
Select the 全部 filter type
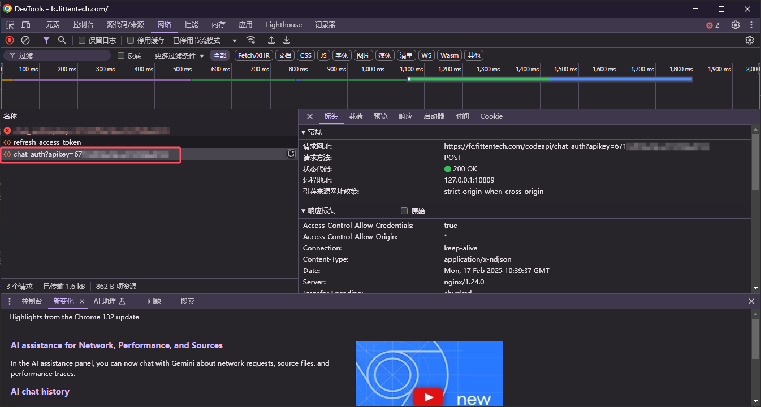coord(220,55)
